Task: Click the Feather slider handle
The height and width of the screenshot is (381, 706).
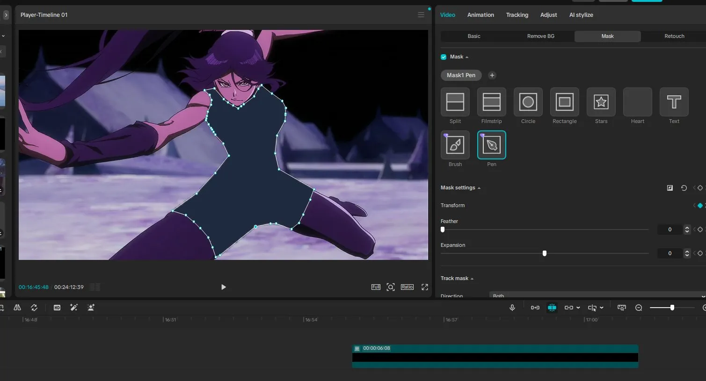Action: 443,230
